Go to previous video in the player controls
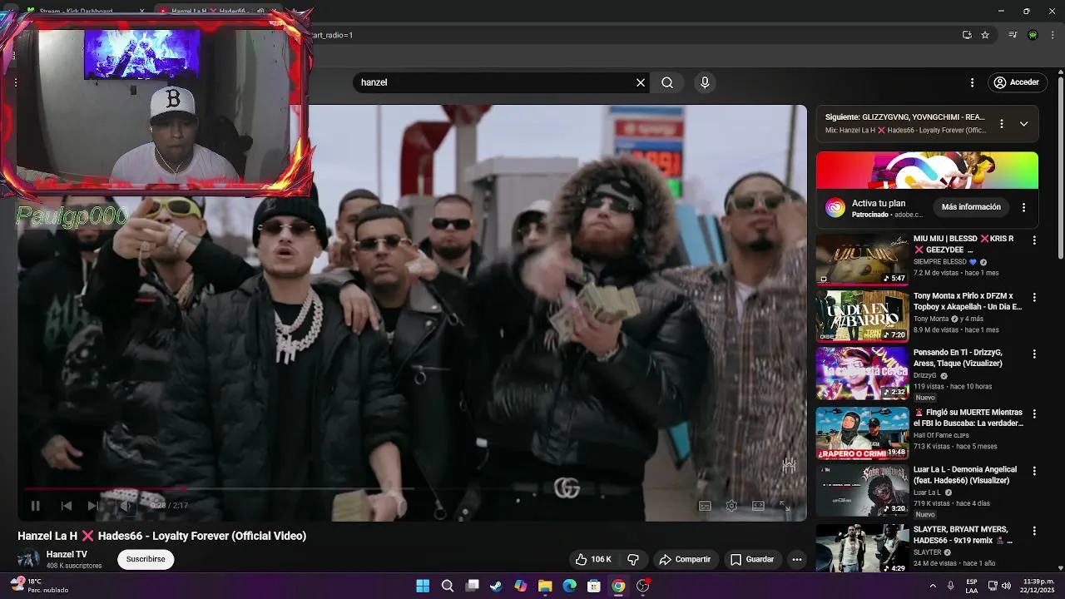Viewport: 1065px width, 599px height. [66, 505]
